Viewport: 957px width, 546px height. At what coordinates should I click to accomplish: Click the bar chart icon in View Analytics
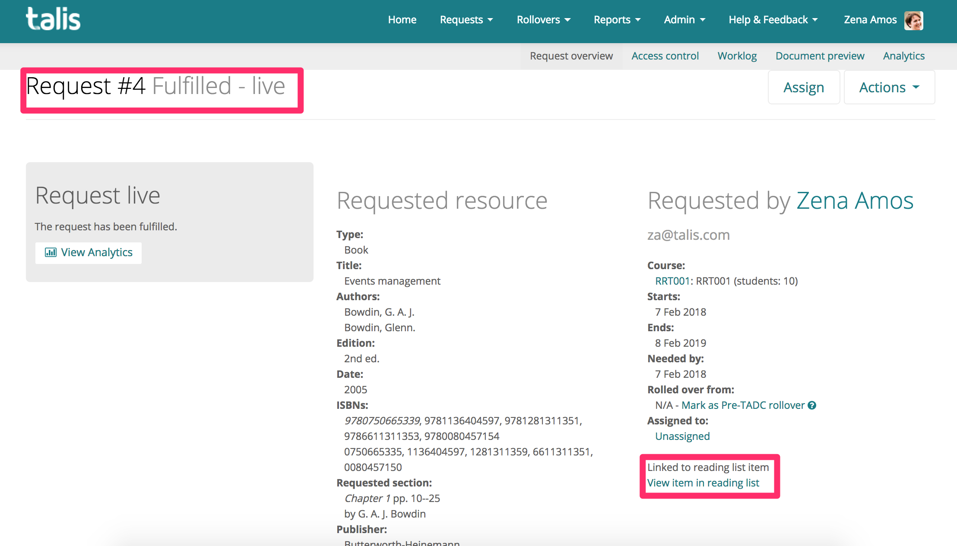point(51,252)
